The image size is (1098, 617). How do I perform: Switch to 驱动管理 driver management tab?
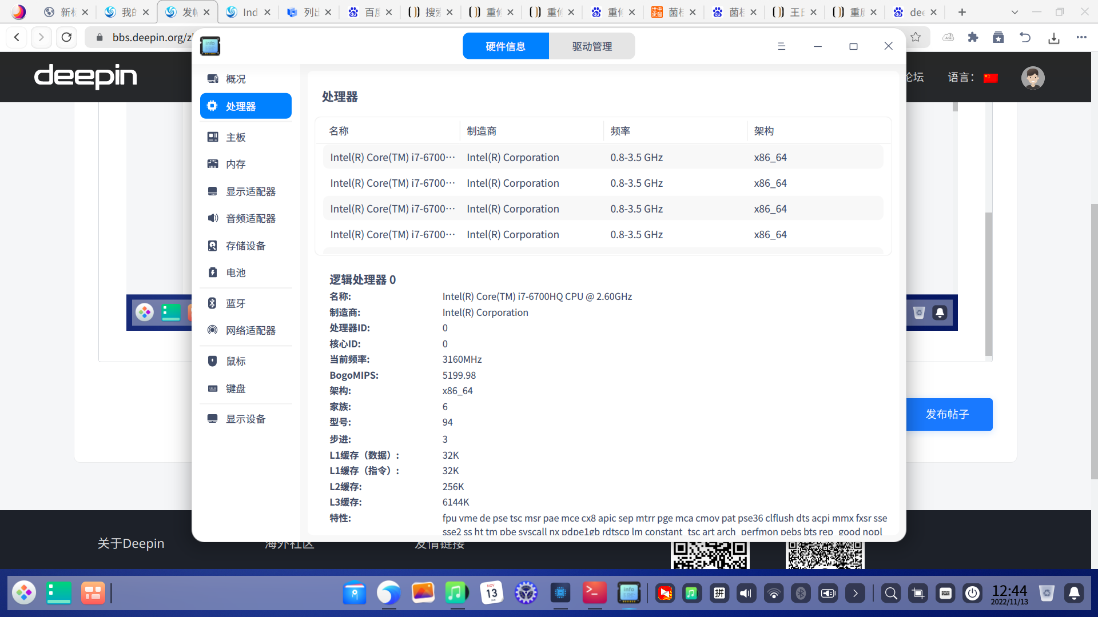(x=592, y=46)
